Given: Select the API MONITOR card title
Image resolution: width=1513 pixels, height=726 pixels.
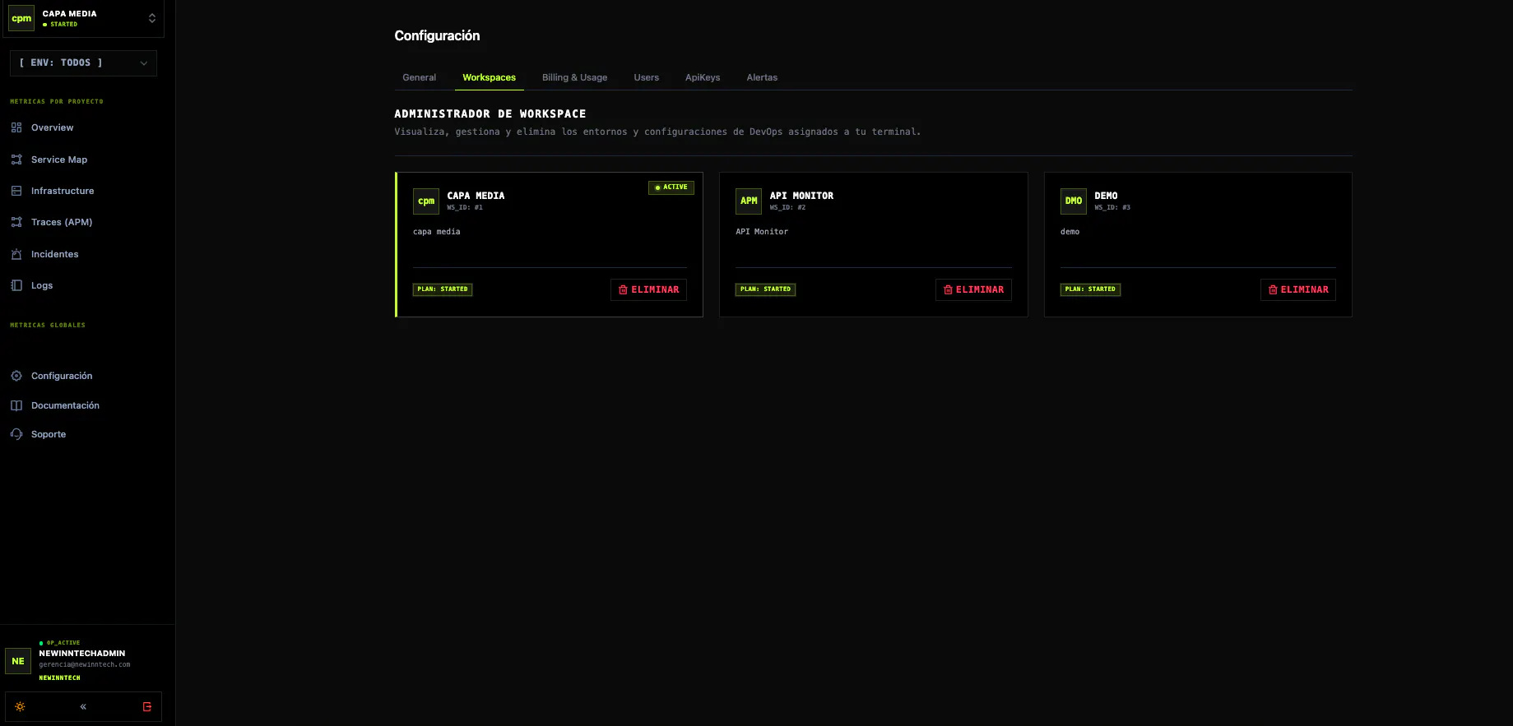Looking at the screenshot, I should (x=802, y=196).
